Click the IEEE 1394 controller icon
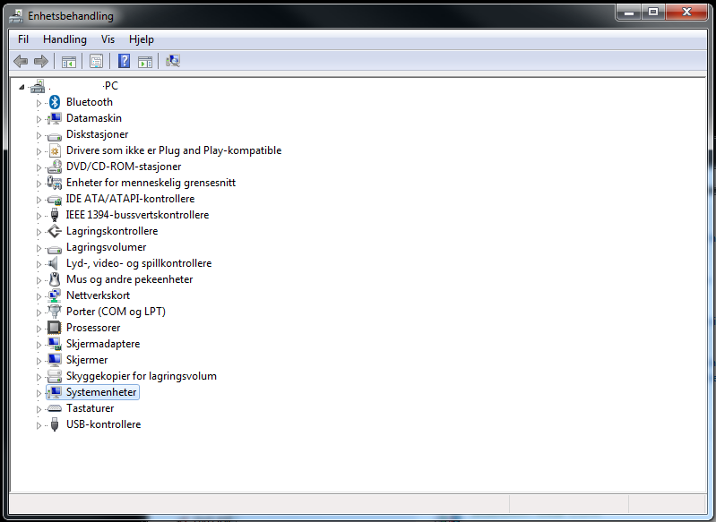Viewport: 716px width, 522px height. pos(55,215)
